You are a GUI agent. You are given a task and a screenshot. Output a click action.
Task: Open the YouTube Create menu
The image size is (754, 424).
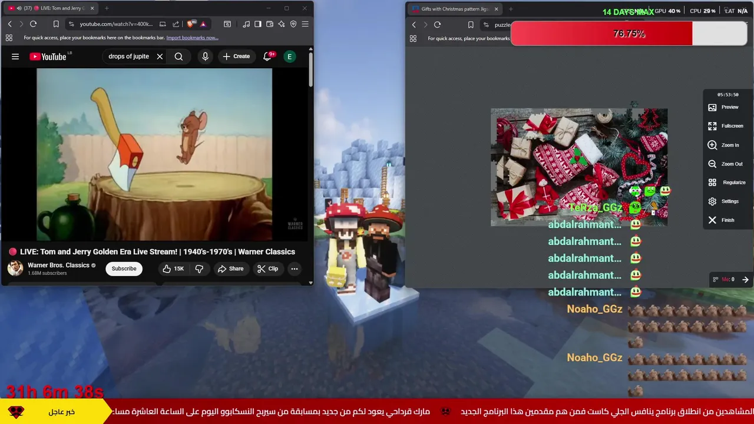coord(236,57)
